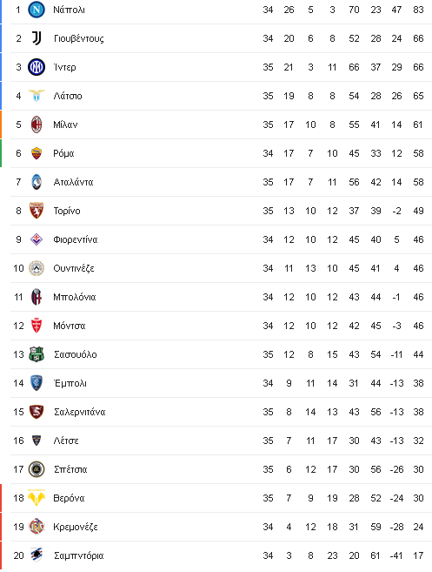
Task: Select the Atalanta crest icon
Action: [37, 182]
